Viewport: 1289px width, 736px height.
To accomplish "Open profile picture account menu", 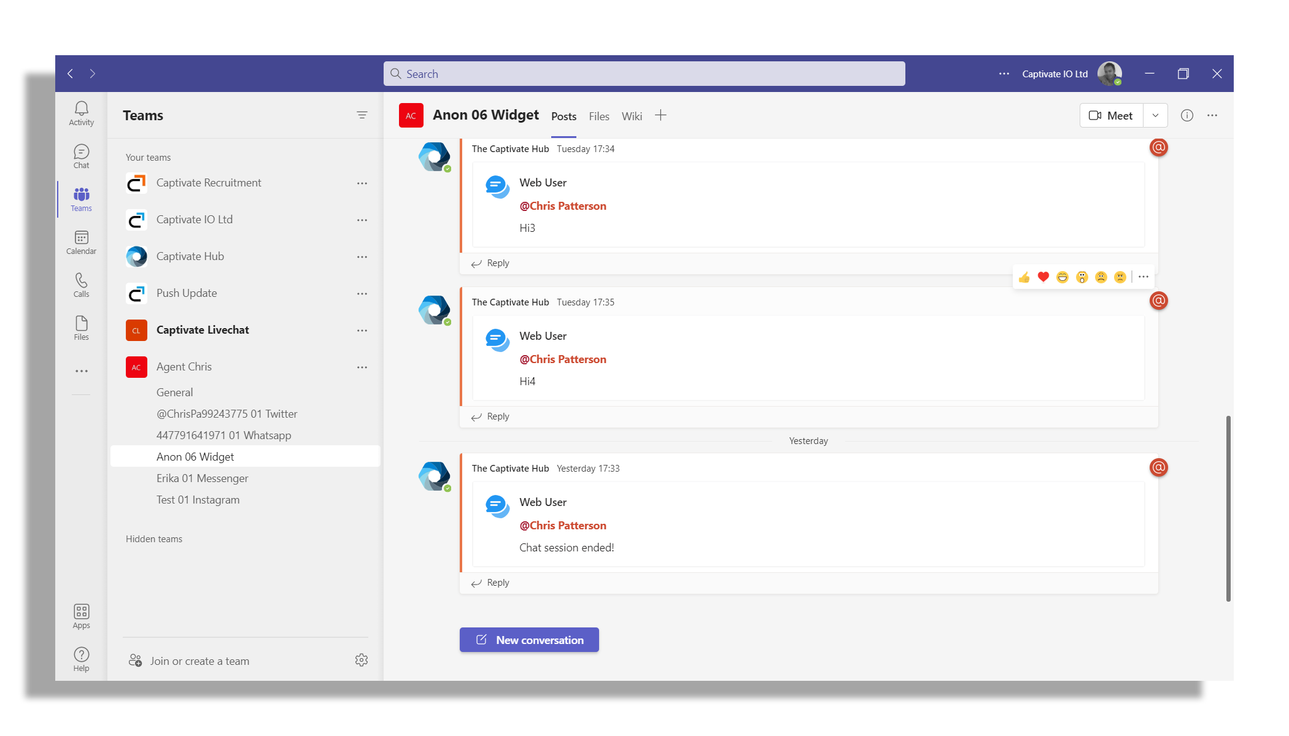I will pyautogui.click(x=1110, y=74).
